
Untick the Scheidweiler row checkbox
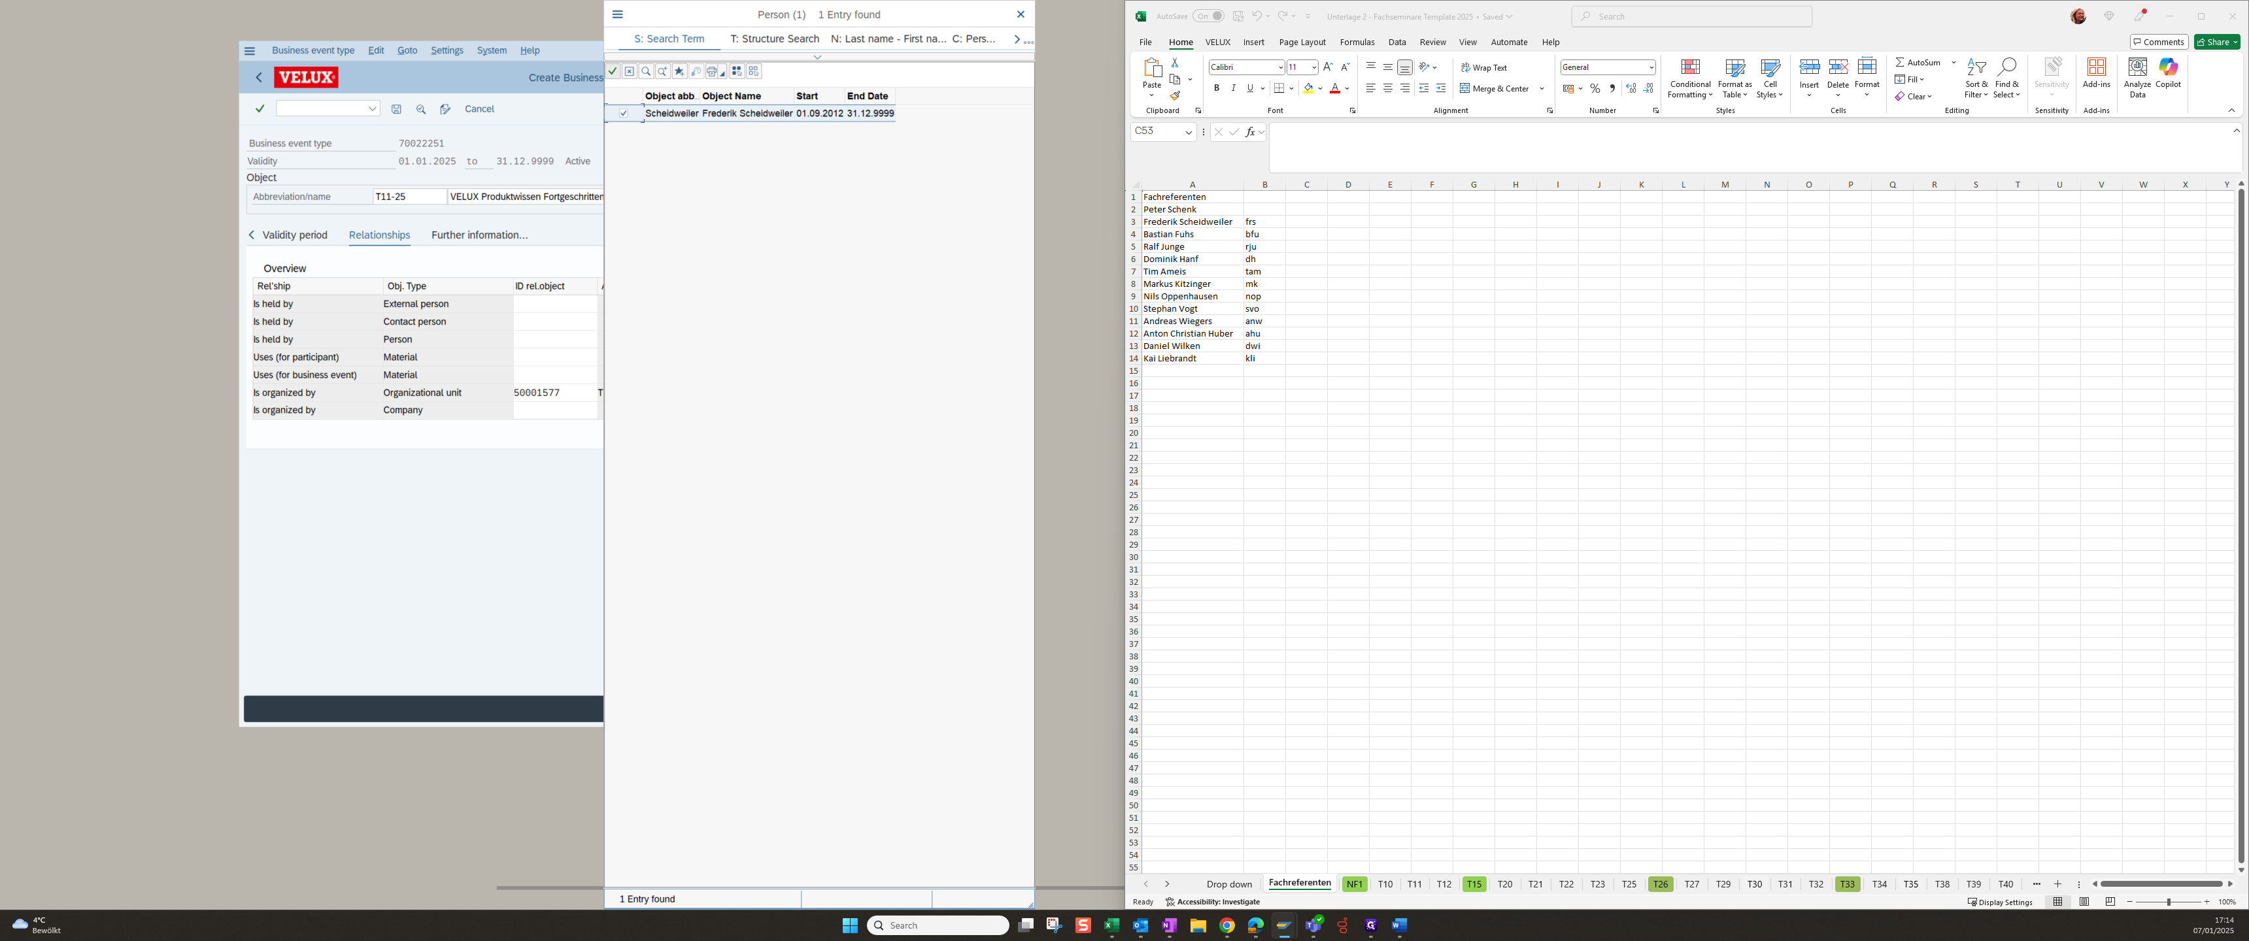tap(623, 114)
